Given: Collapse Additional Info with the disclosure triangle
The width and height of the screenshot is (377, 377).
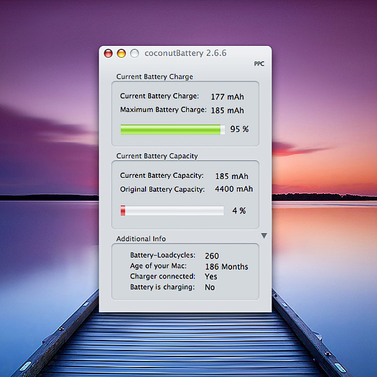Looking at the screenshot, I should [x=264, y=236].
